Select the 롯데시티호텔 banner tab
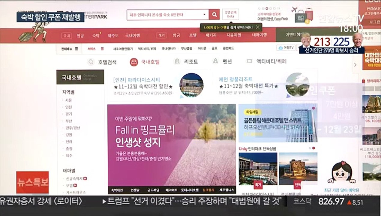 coord(190,190)
